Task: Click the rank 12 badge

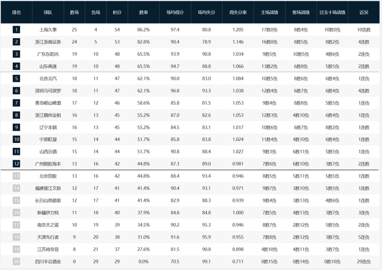Action: (x=17, y=164)
